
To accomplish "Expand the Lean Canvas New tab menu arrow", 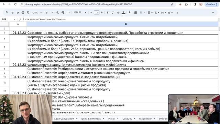I will click(77, 119).
